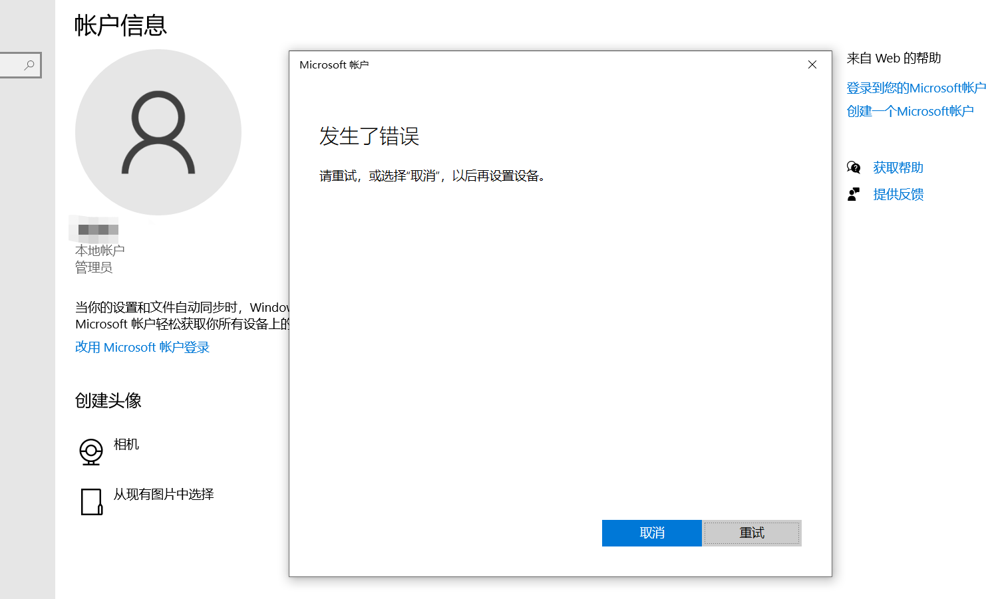This screenshot has height=599, width=986.
Task: Click the 提供反馈 link
Action: (898, 194)
